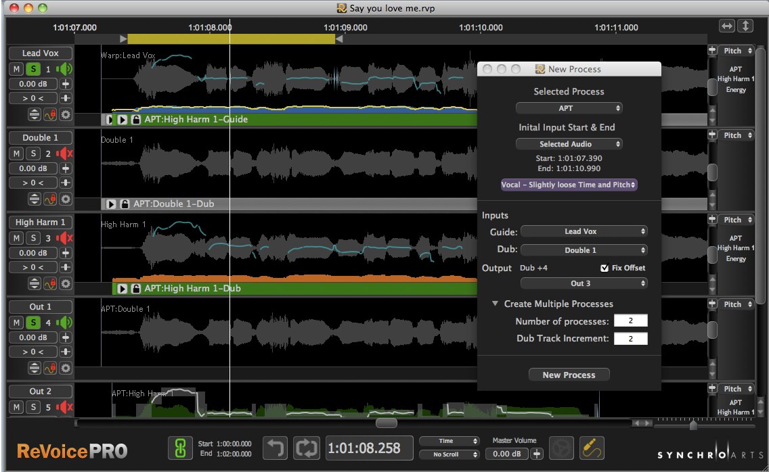Click the Out 2 track name button
This screenshot has height=472, width=769.
coord(40,391)
